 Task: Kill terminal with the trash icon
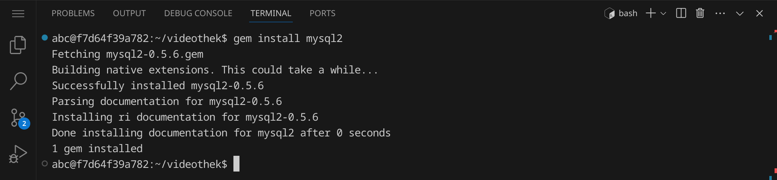700,13
